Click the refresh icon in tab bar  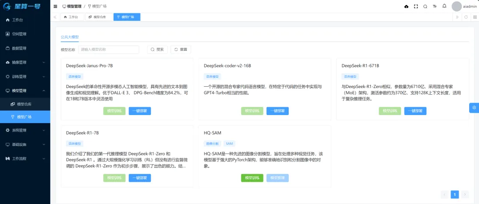(x=466, y=17)
